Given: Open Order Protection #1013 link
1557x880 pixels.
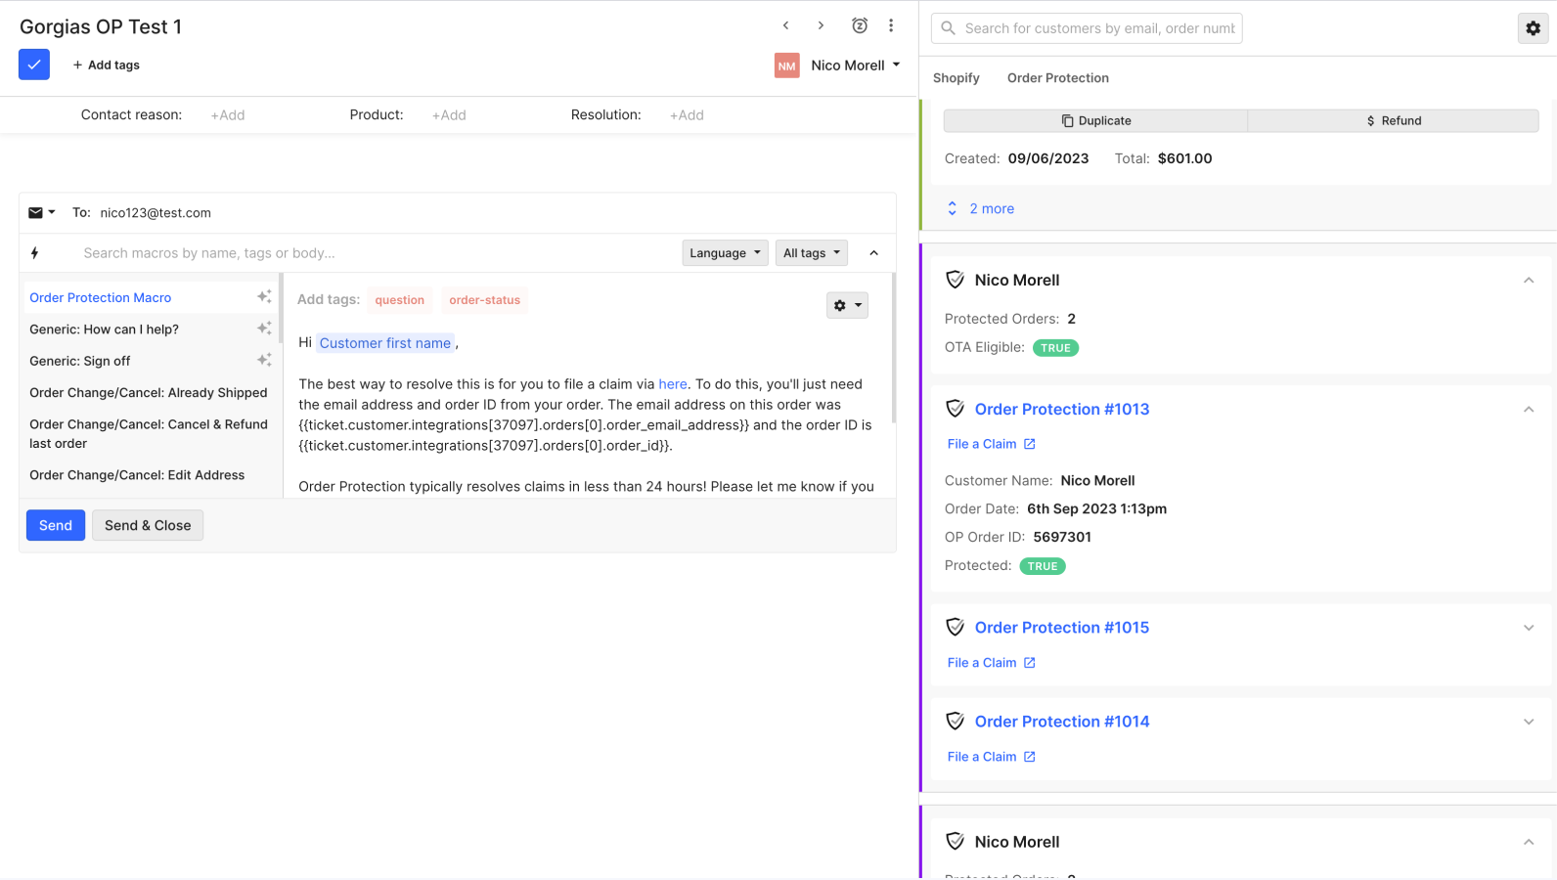Looking at the screenshot, I should click(1062, 410).
